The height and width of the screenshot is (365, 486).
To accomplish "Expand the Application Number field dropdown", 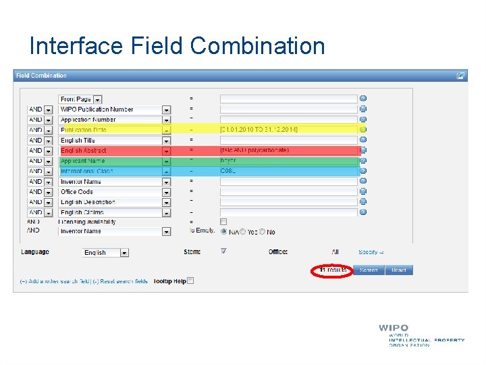I will pyautogui.click(x=167, y=120).
